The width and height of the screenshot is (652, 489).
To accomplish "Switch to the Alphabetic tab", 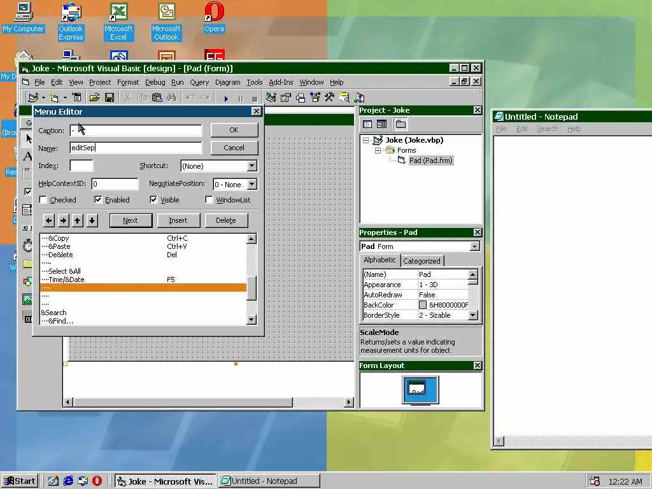I will (x=379, y=260).
